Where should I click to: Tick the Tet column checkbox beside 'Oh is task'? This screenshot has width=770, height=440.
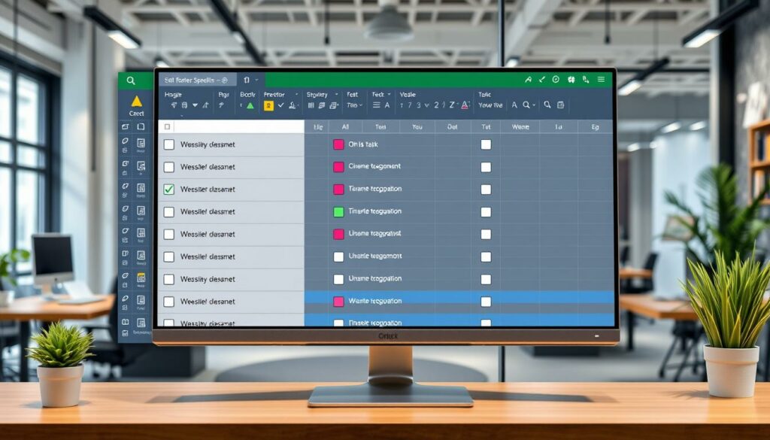click(x=486, y=144)
